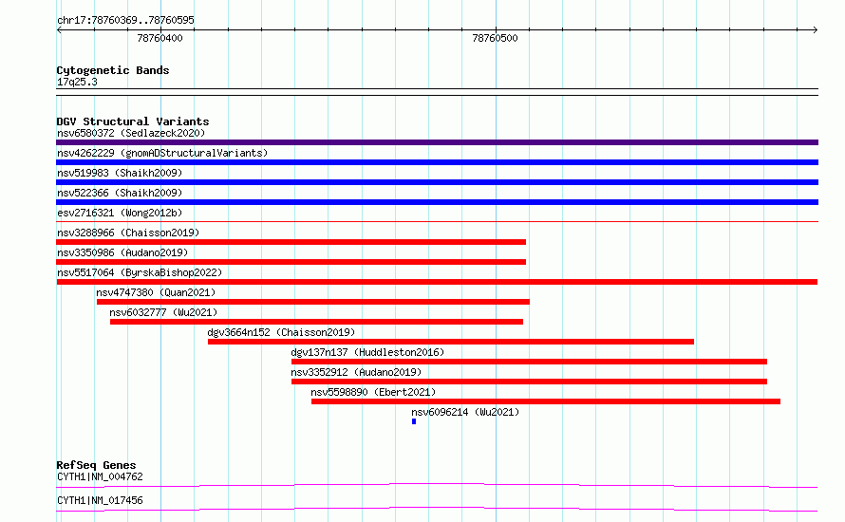Viewport: 845px width, 522px height.
Task: Click the nsv5598890 (Ebert2021) label
Action: pos(373,392)
